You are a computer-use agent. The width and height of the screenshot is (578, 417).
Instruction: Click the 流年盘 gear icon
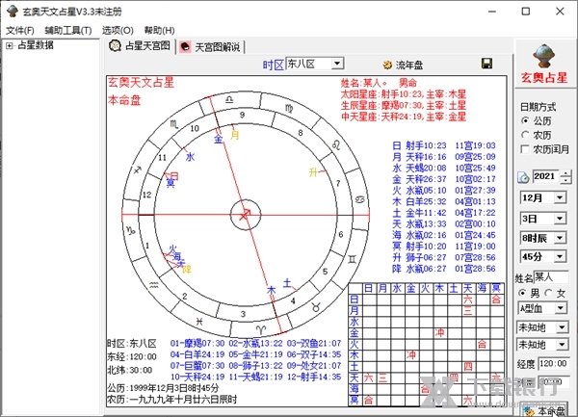coord(387,65)
